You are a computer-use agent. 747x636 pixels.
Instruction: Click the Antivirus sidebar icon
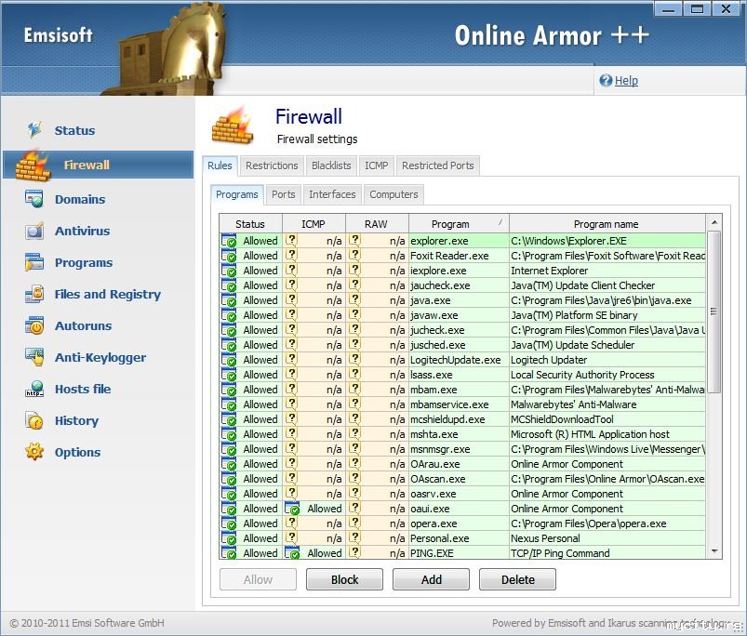pos(34,231)
